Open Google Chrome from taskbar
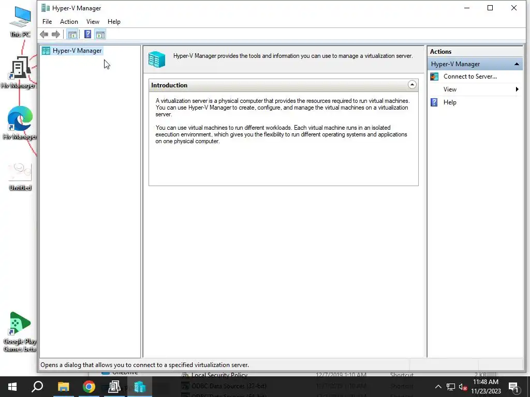This screenshot has height=397, width=530. (x=89, y=387)
